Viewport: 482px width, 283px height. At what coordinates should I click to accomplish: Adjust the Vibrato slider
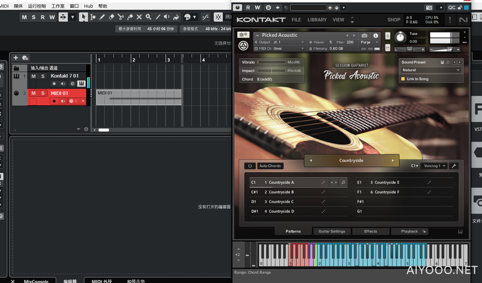(271, 62)
